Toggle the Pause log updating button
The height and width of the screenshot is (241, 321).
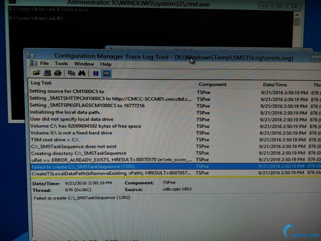[96, 73]
